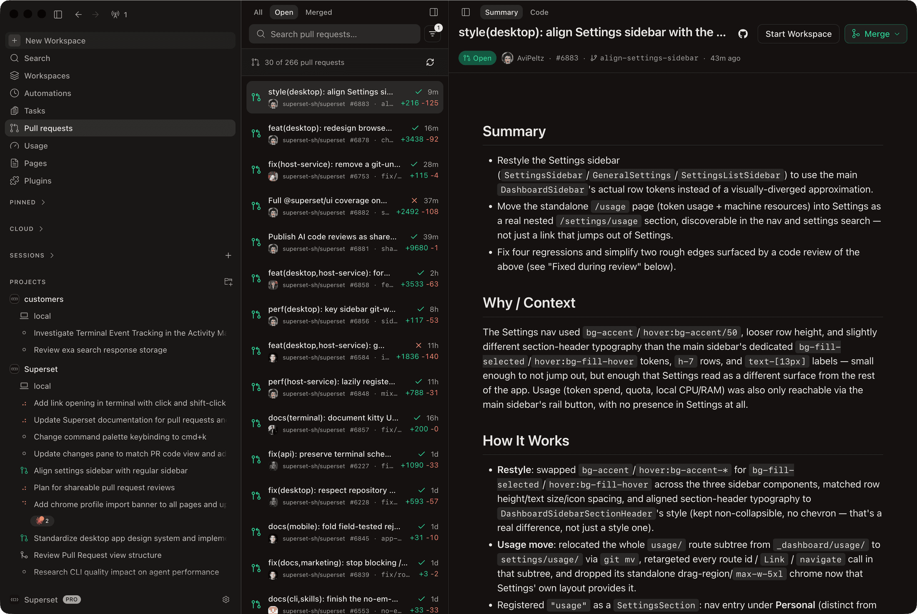Open Automations in the sidebar
The height and width of the screenshot is (614, 917).
point(120,93)
